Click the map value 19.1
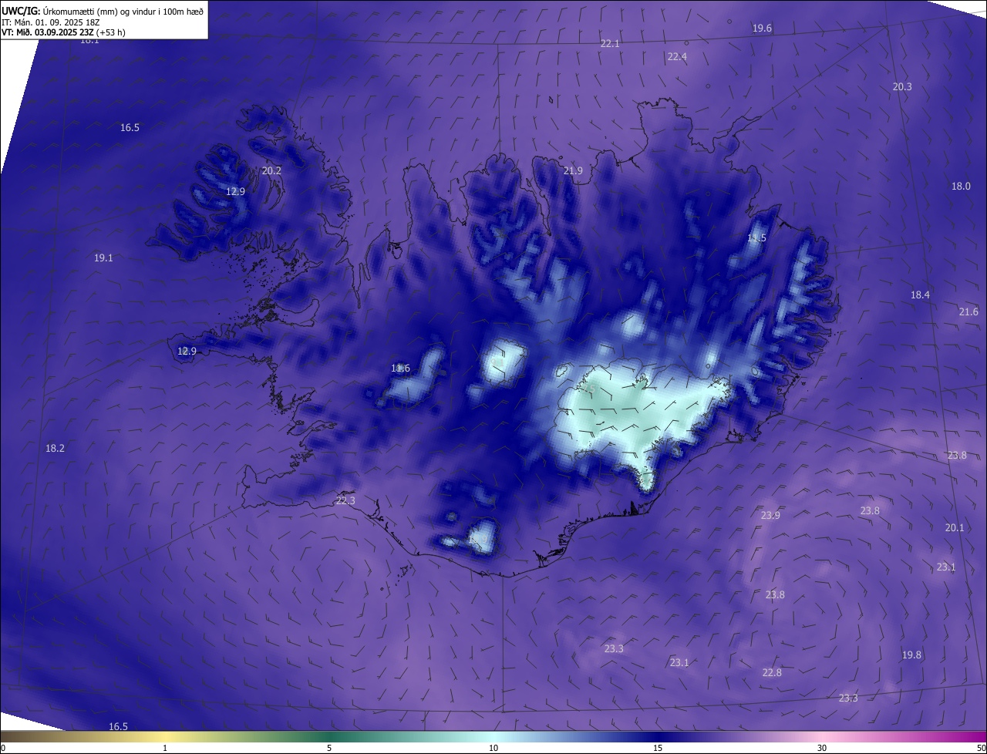 103,258
